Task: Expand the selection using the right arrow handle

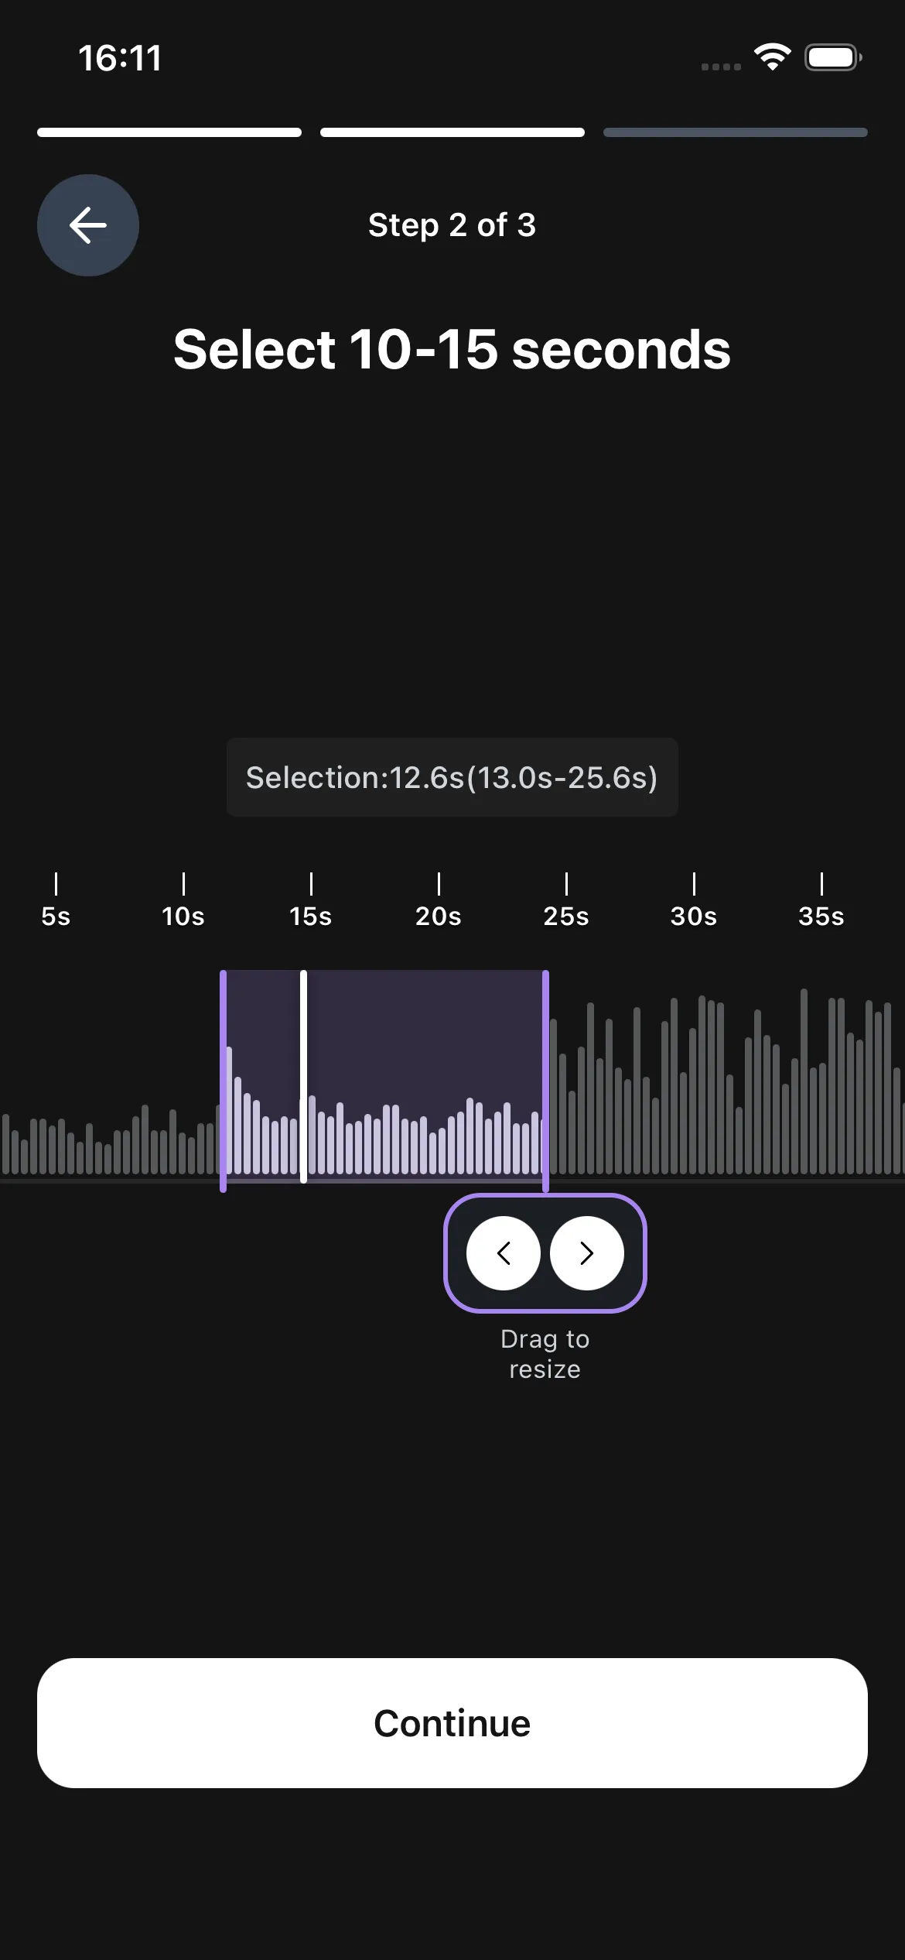Action: tap(586, 1252)
